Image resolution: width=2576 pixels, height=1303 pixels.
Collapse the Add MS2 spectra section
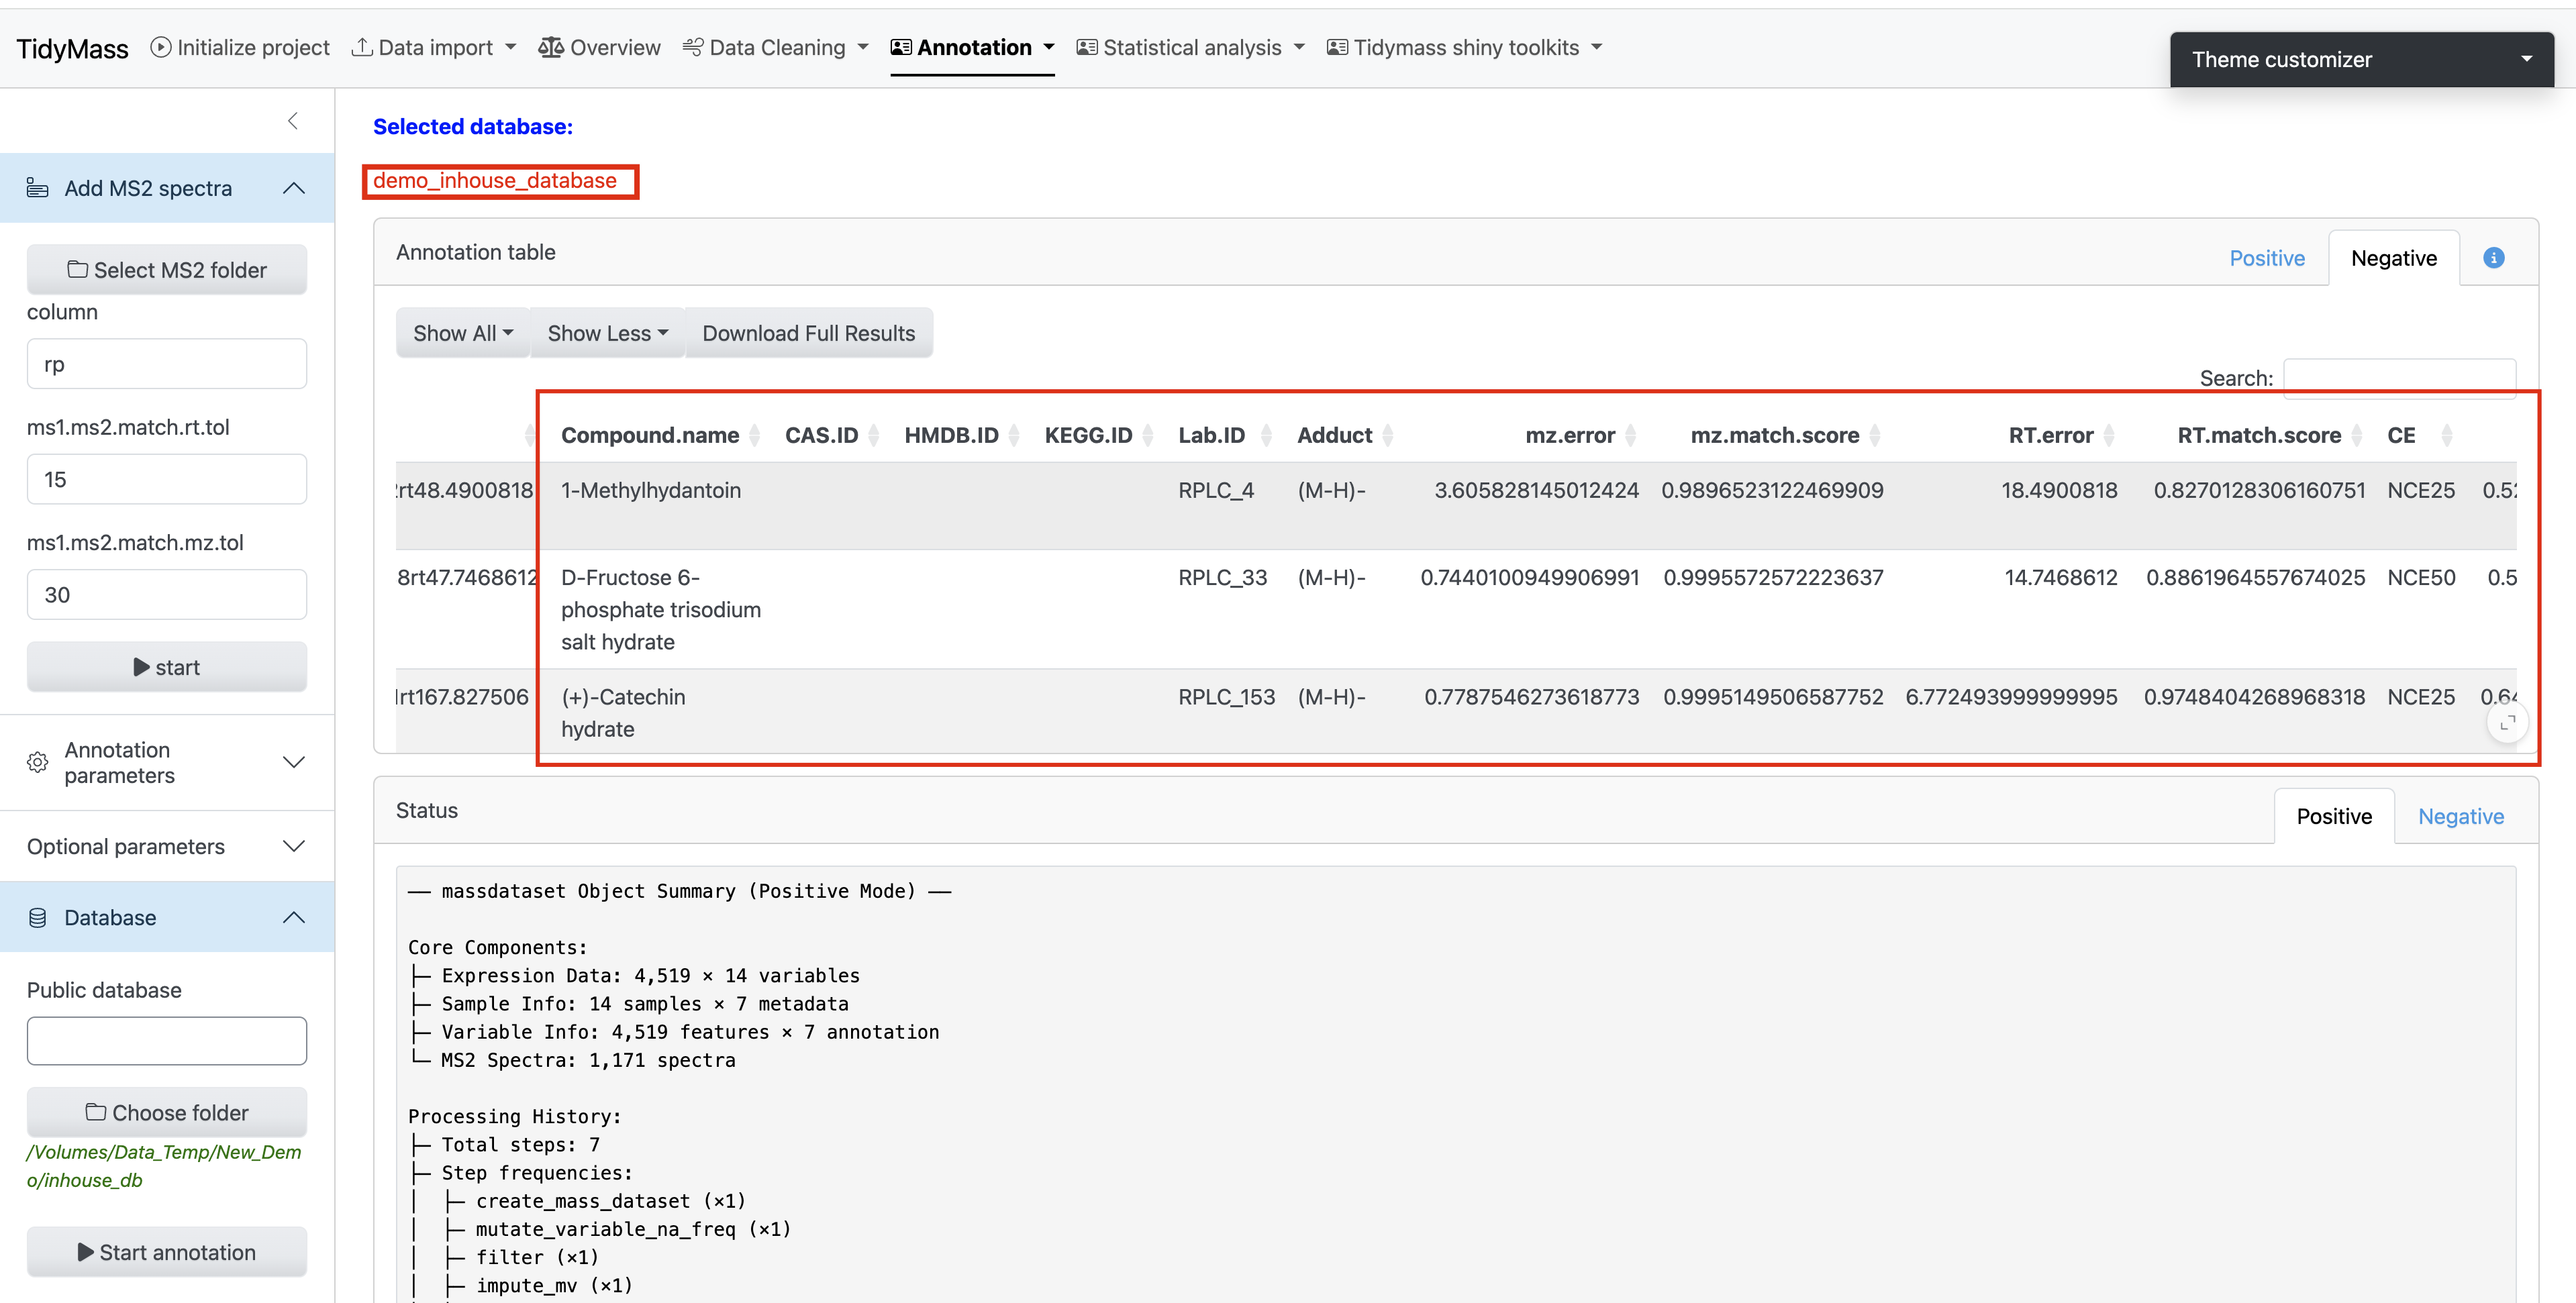pyautogui.click(x=167, y=188)
